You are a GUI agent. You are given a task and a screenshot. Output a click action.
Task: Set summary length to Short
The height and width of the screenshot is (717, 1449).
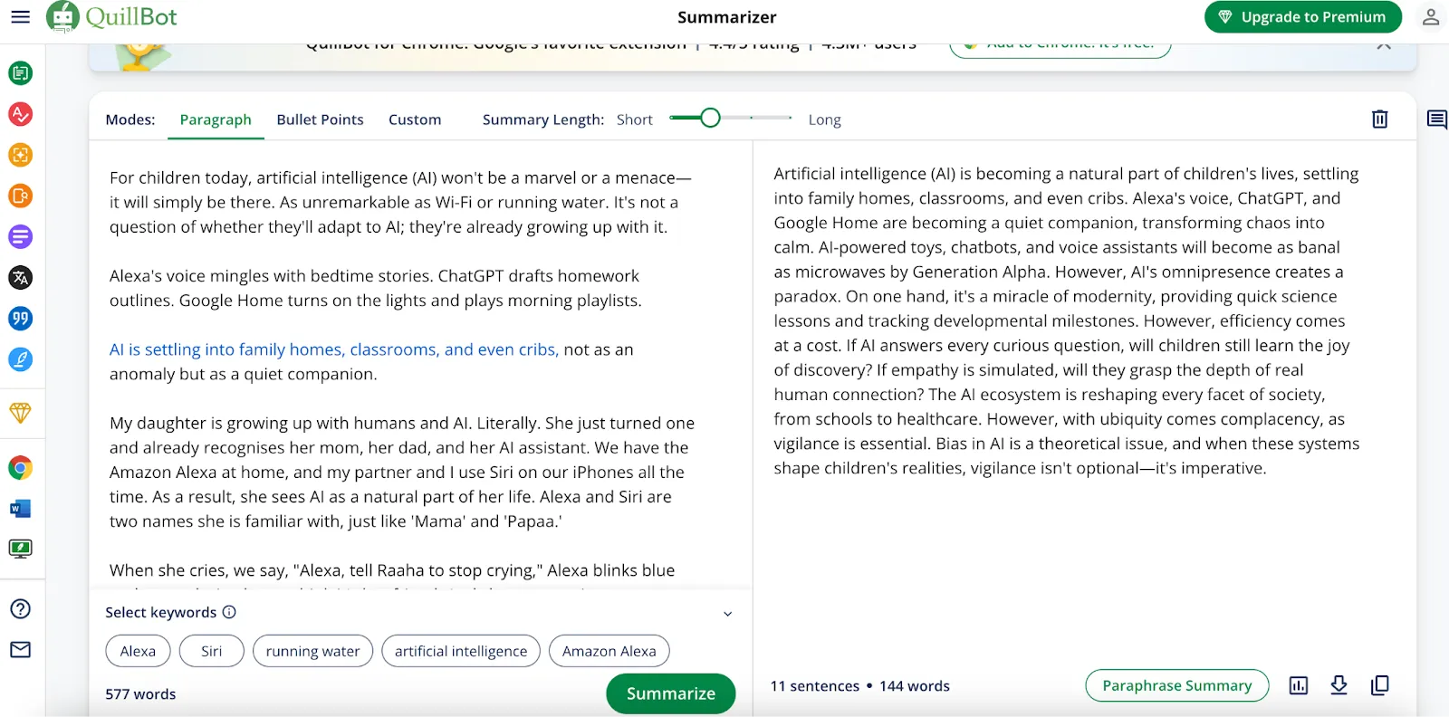tap(634, 119)
